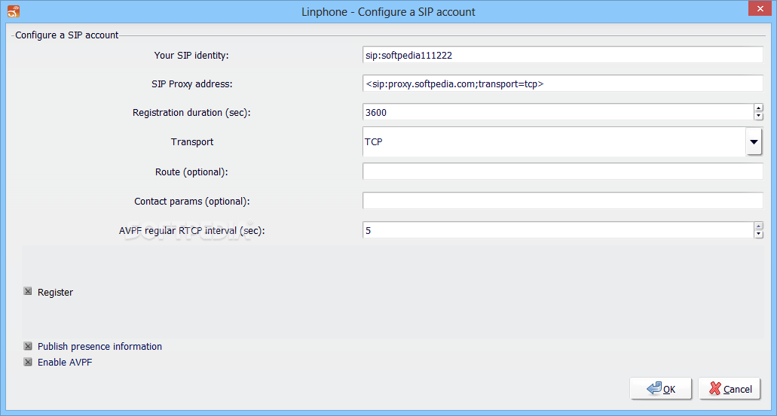This screenshot has width=777, height=416.
Task: Click the 'Your SIP identity:' label
Action: click(x=191, y=56)
